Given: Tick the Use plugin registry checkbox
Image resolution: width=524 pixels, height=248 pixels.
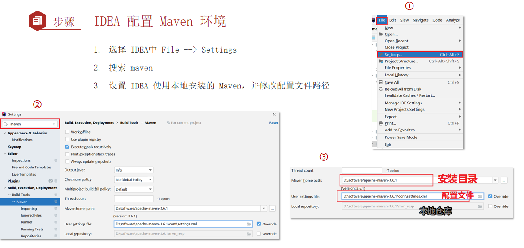Looking at the screenshot, I should (x=68, y=139).
